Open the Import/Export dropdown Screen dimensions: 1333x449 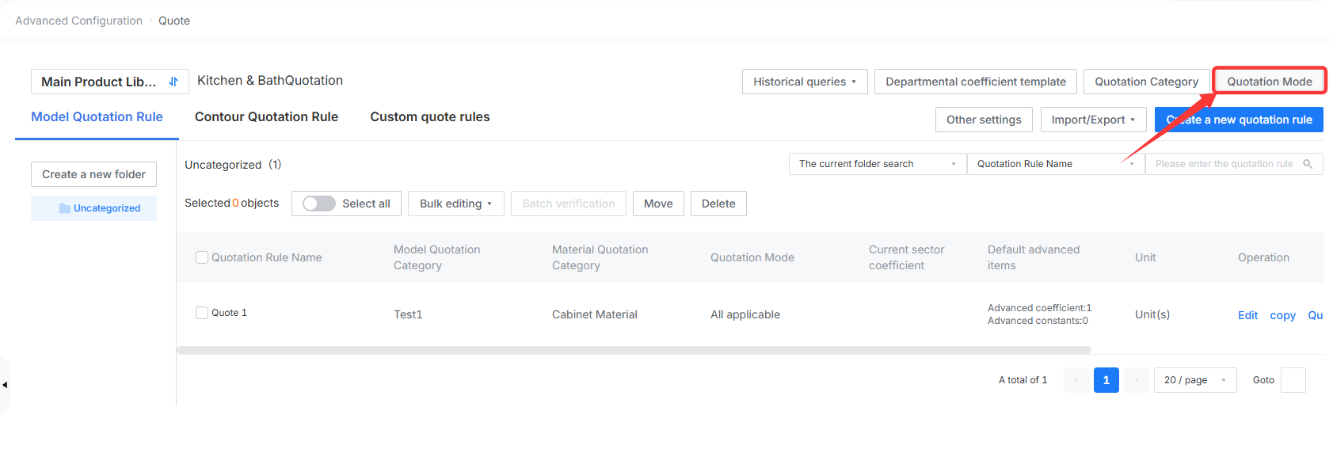click(x=1094, y=120)
